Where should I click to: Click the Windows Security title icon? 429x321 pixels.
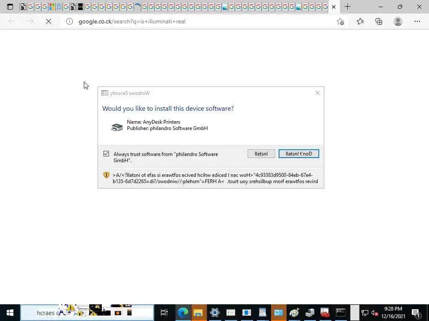pyautogui.click(x=104, y=93)
